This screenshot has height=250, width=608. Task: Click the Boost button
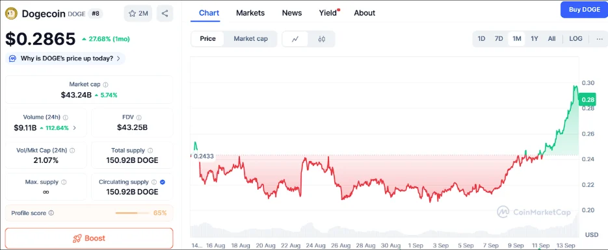tap(89, 238)
